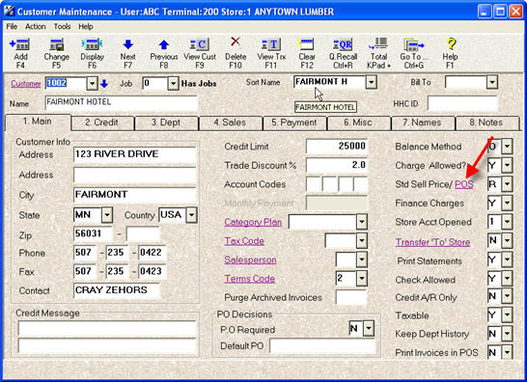Image resolution: width=527 pixels, height=382 pixels.
Task: Follow the Transfer 'To' Store link
Action: point(432,242)
